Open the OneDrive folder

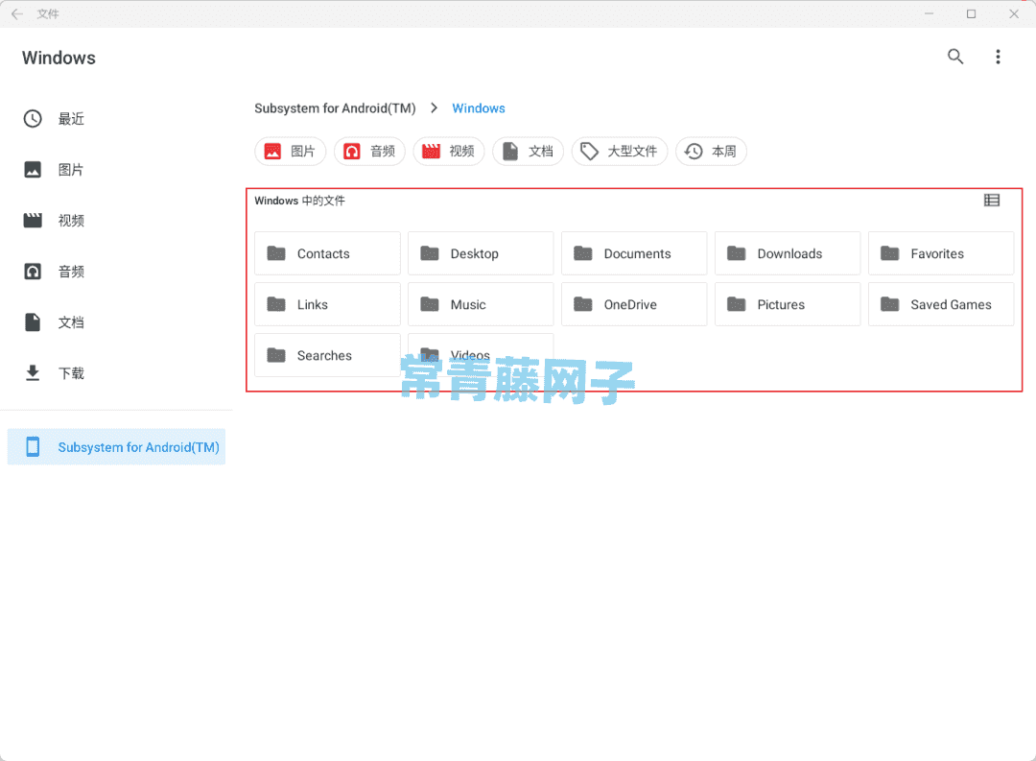634,305
